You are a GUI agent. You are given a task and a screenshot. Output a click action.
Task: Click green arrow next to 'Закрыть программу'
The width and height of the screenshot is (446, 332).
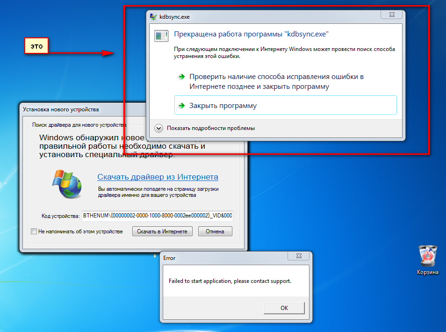(x=181, y=106)
